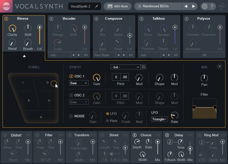This screenshot has width=228, height=164.
Task: Collapse Biovox panel with the up arrow
Action: tap(24, 56)
